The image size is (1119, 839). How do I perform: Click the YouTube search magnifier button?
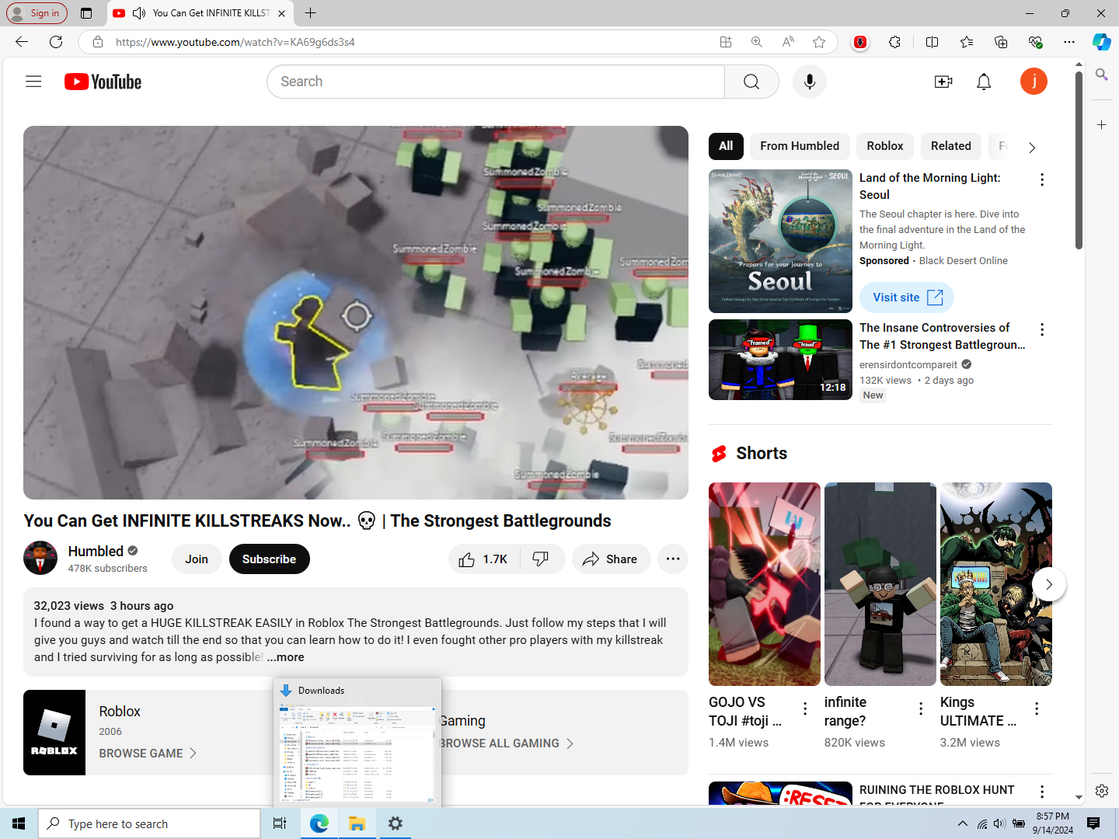(x=751, y=82)
